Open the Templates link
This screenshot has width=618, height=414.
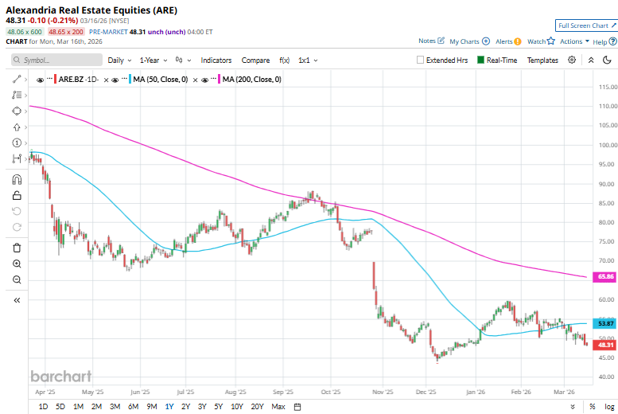pyautogui.click(x=542, y=60)
